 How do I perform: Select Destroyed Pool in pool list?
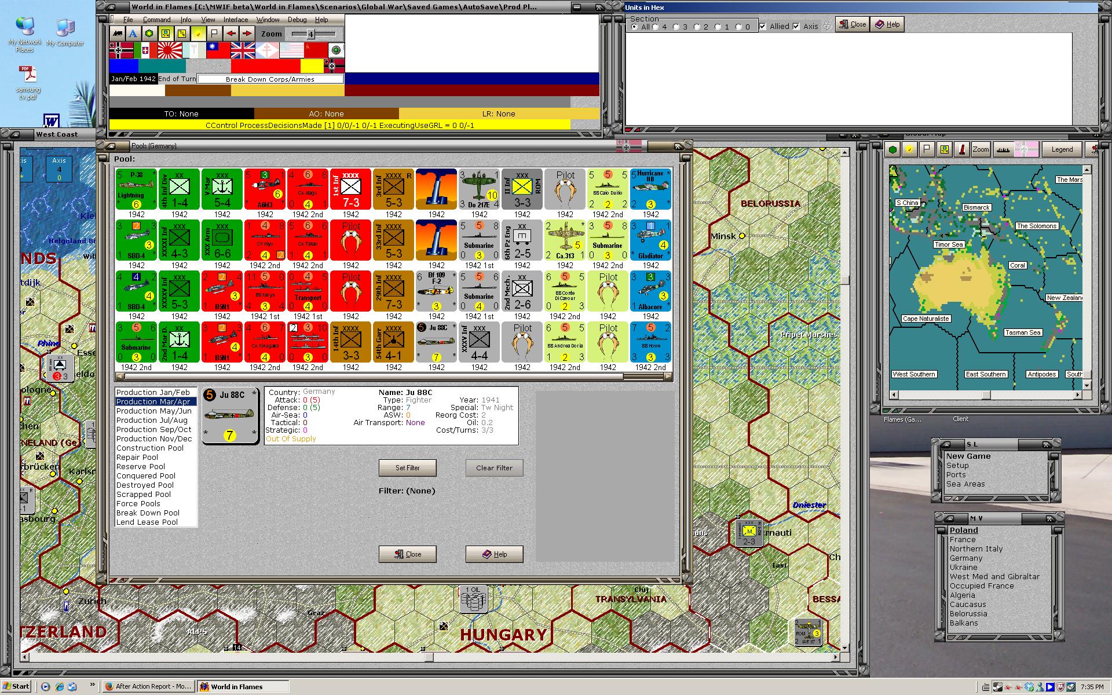(156, 485)
